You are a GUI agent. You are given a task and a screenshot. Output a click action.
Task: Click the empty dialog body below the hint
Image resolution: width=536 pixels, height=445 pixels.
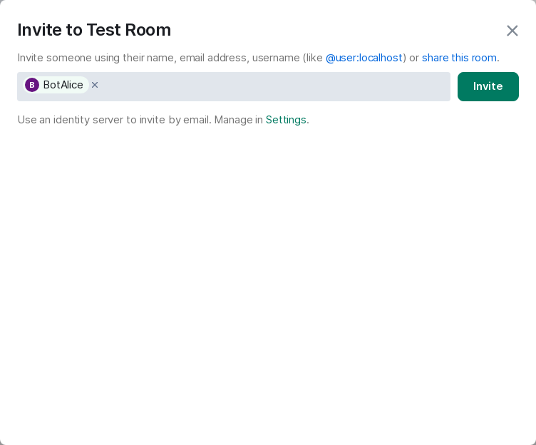point(268,285)
